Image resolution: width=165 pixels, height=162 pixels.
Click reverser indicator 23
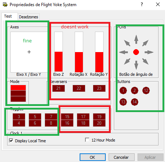tap(99, 88)
